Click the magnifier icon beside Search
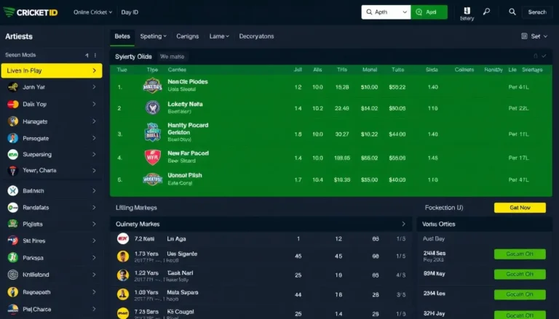This screenshot has width=559, height=319. tap(512, 12)
